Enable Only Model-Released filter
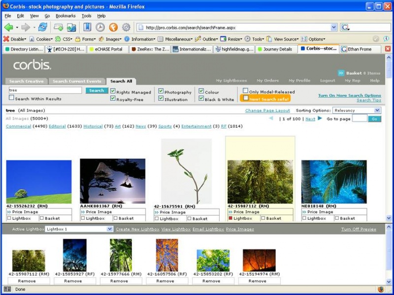The width and height of the screenshot is (394, 295). 246,90
